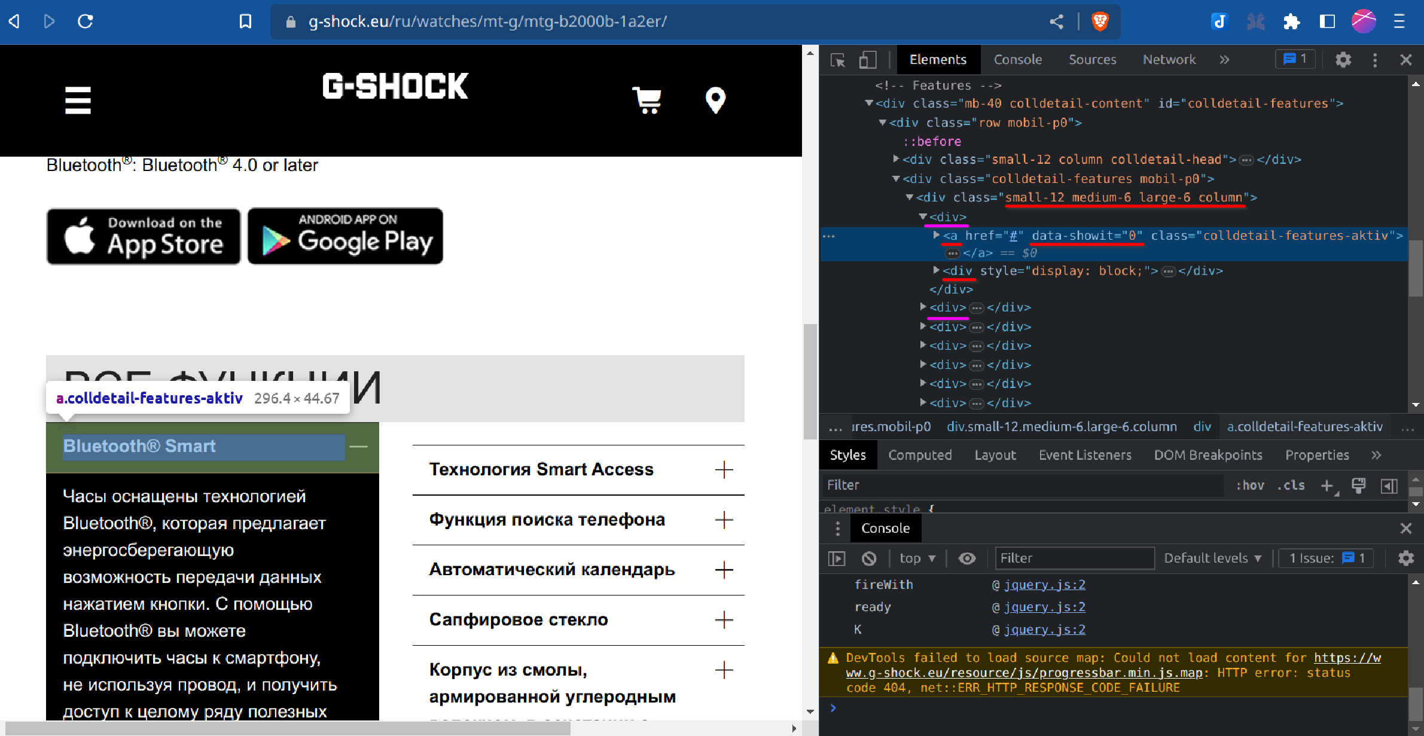Open the Event Listeners tab
This screenshot has height=736, width=1424.
[1085, 456]
